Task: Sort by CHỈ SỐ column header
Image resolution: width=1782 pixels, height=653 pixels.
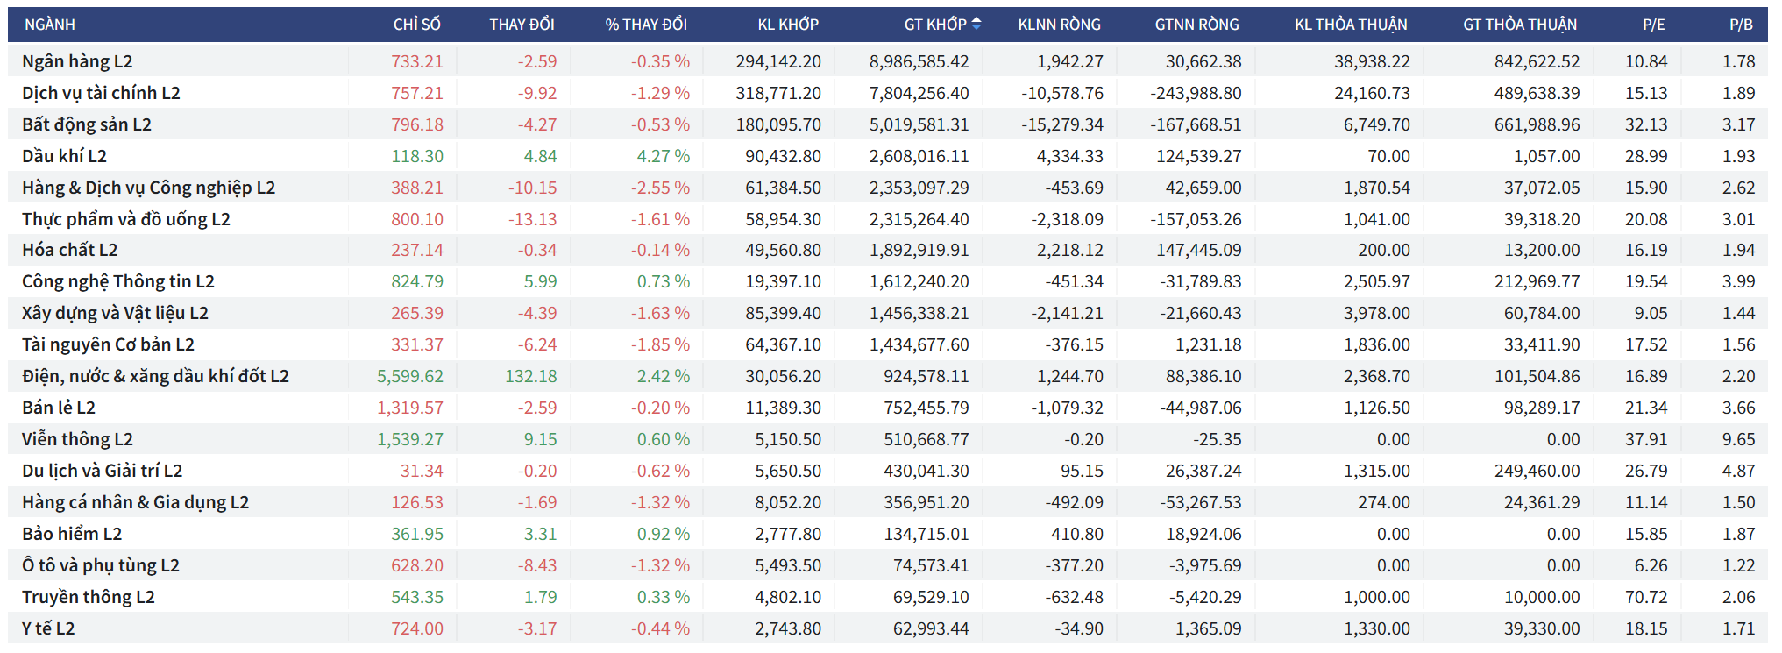Action: click(416, 25)
